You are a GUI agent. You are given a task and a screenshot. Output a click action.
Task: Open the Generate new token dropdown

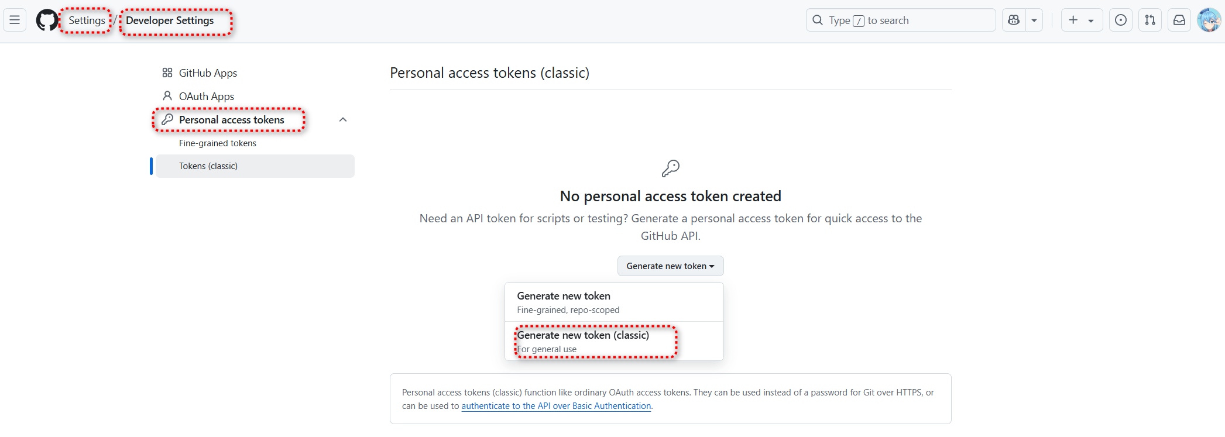(670, 266)
